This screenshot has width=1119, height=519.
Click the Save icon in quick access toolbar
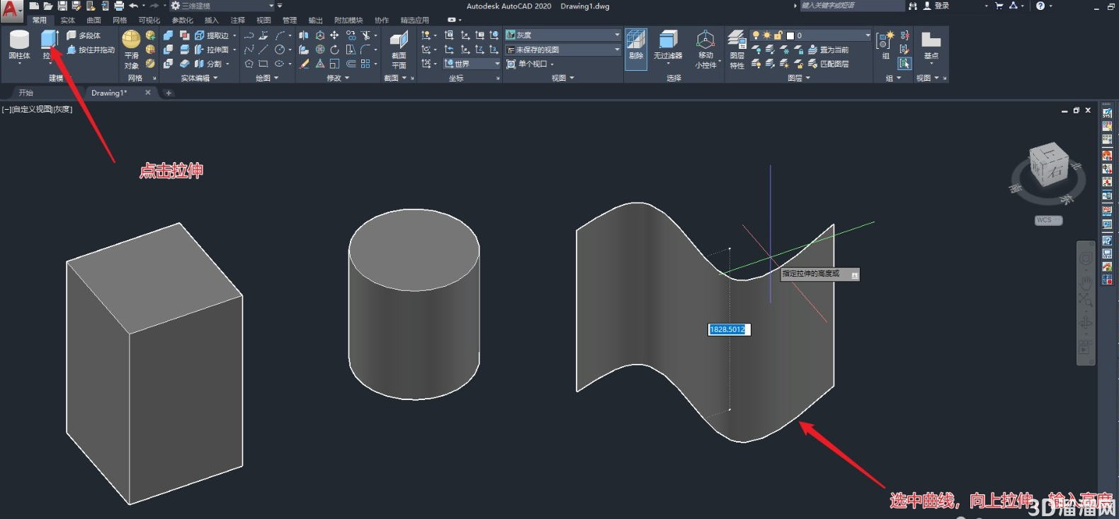[62, 6]
